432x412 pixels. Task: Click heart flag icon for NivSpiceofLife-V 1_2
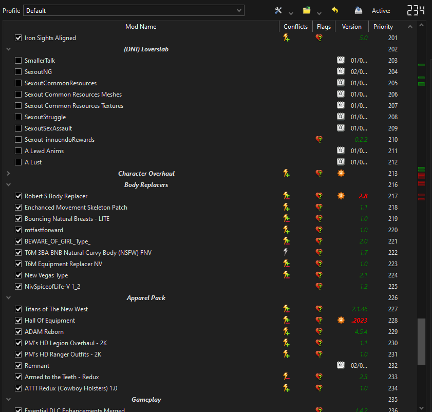tap(319, 286)
